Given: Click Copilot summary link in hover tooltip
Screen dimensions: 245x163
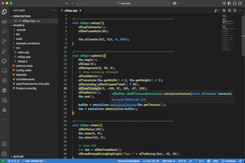Looking at the screenshot, I should coord(131,100).
